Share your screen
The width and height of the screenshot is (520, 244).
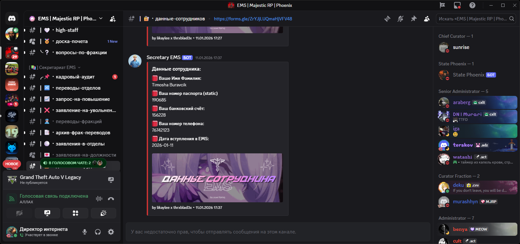point(47,213)
